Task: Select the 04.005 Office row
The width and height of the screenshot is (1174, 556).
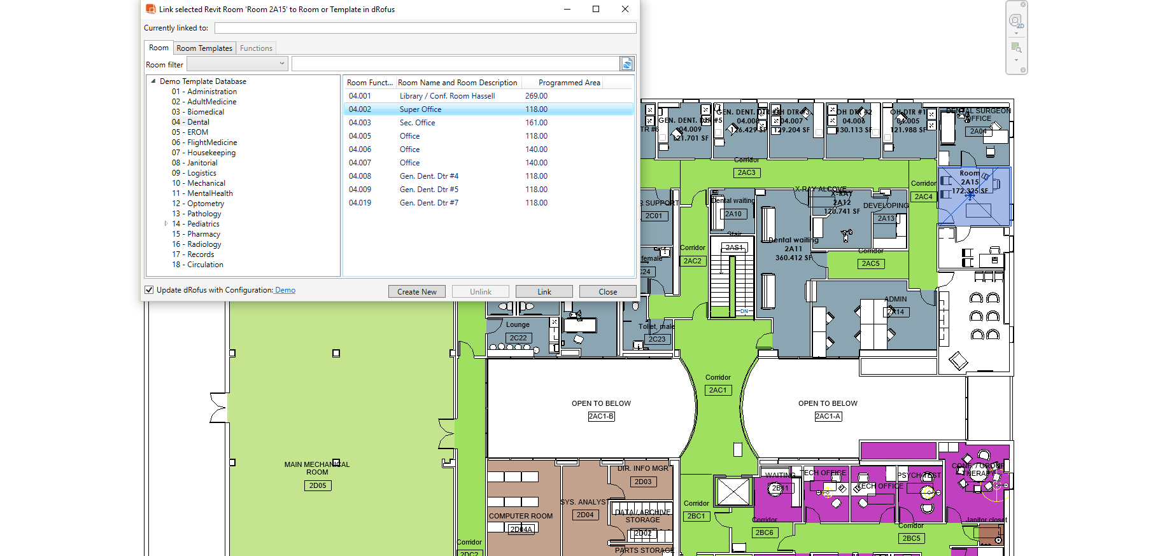Action: click(x=488, y=136)
